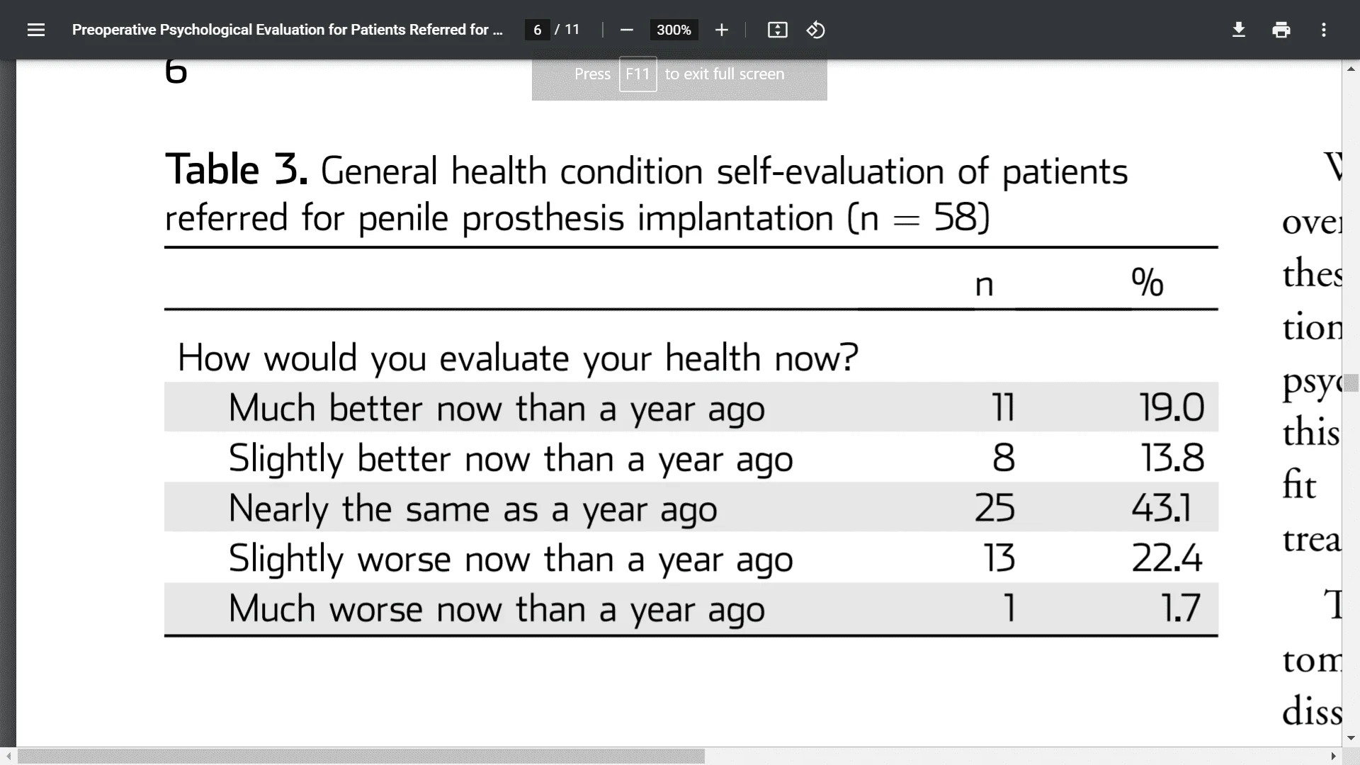Click the horizontal scrollbar thumb

pos(361,756)
